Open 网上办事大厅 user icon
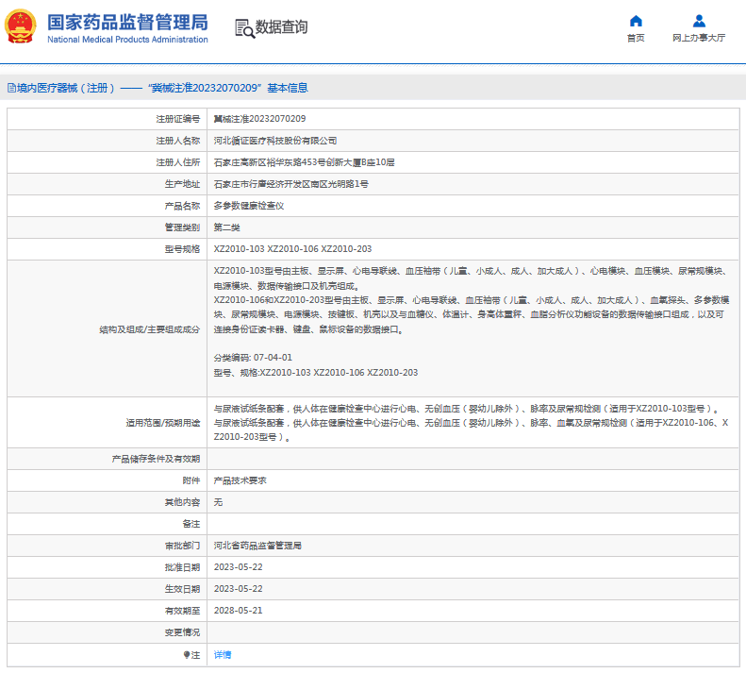 699,21
